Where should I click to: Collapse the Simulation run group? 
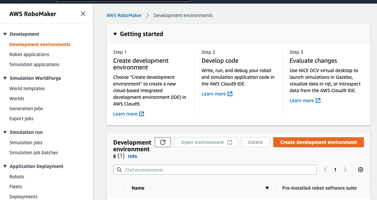click(5, 132)
